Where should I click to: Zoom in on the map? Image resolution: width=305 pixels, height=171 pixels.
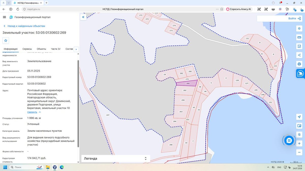tap(299, 143)
